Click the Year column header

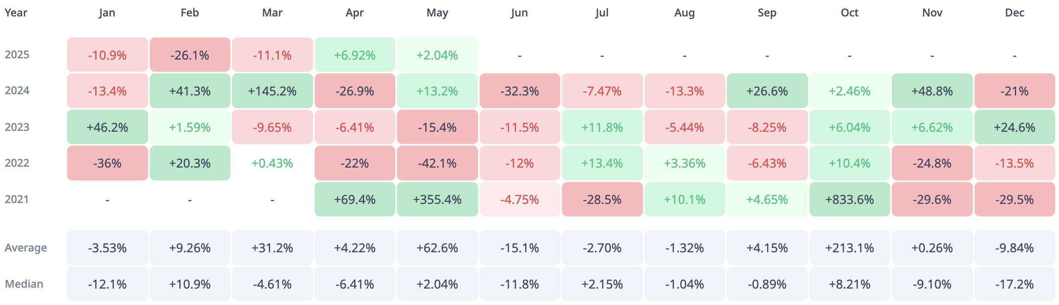click(16, 13)
